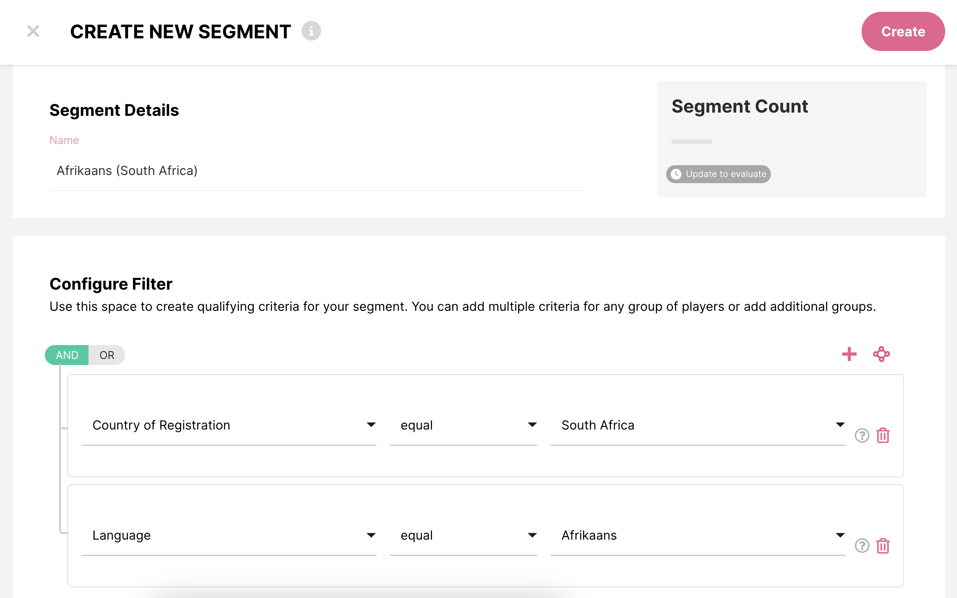Open help for Country of Registration filter
957x598 pixels.
coord(862,436)
